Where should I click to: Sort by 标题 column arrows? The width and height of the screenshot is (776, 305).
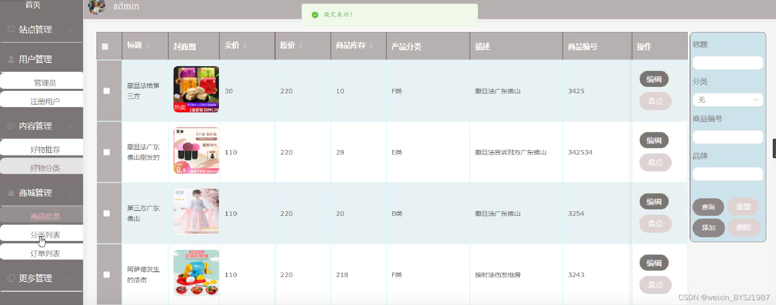148,45
